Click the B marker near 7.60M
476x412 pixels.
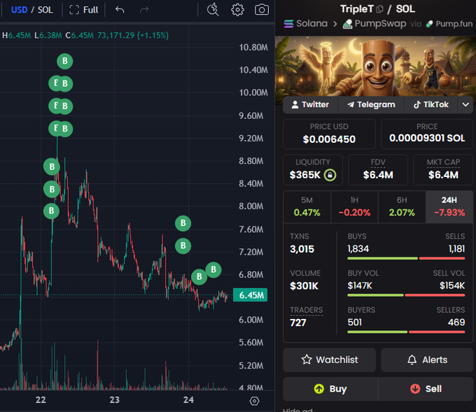[x=183, y=223]
